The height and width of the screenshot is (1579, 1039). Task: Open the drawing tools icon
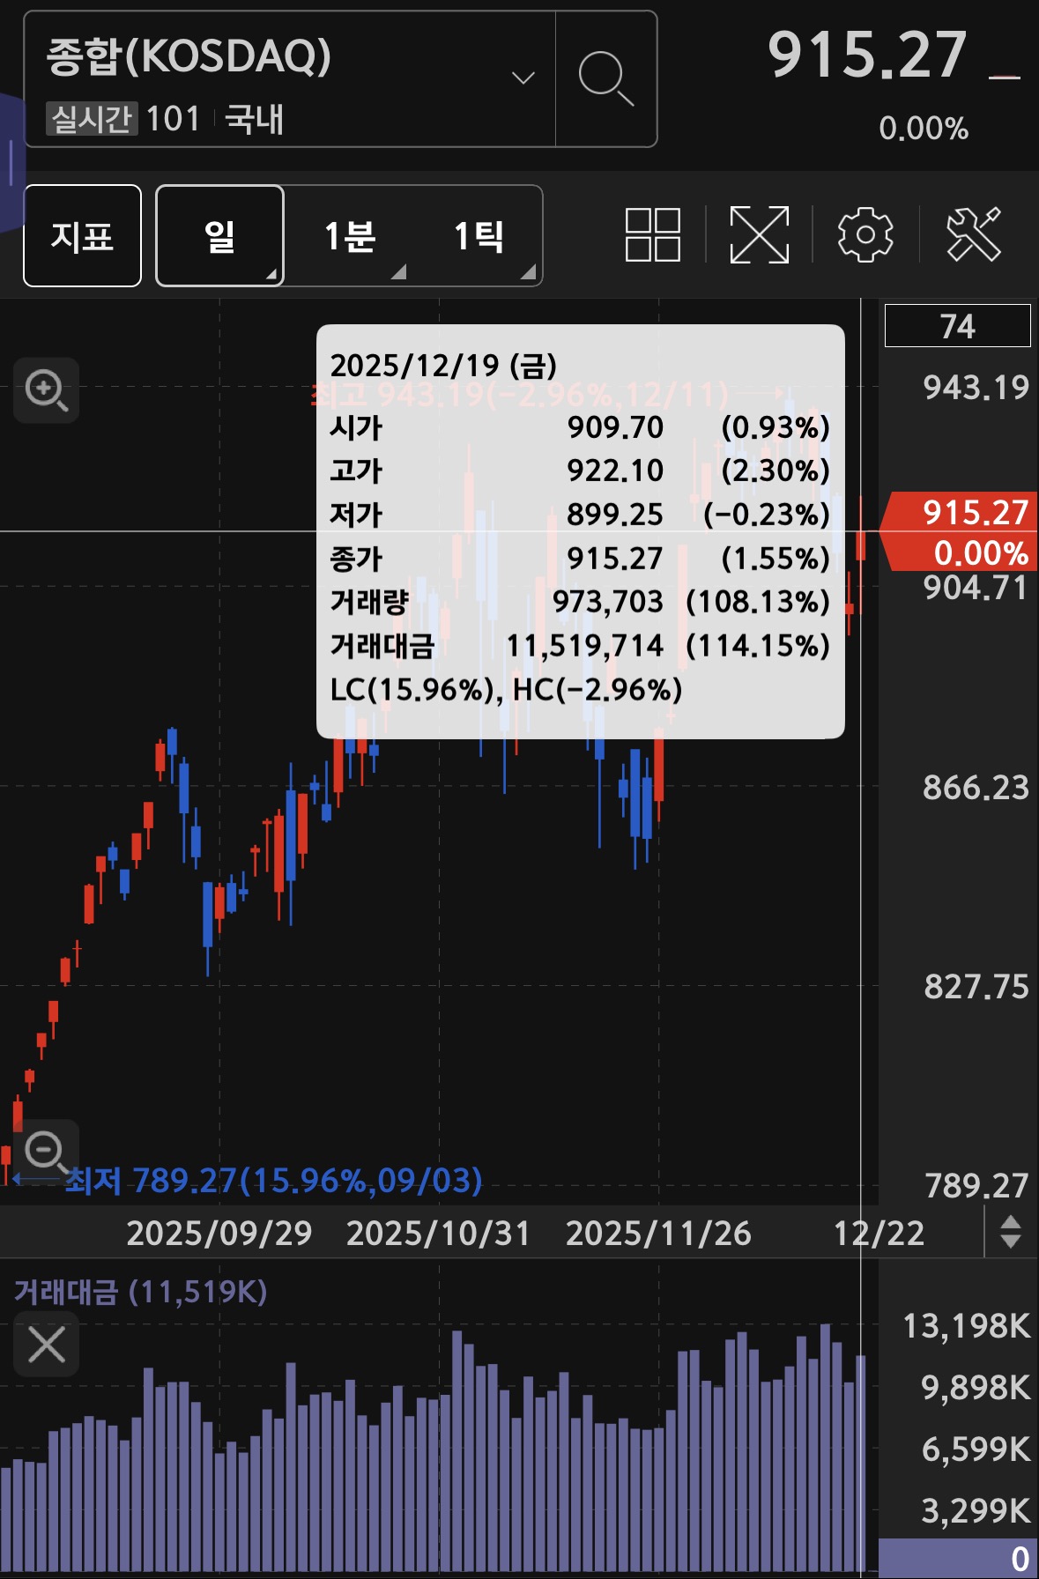pyautogui.click(x=973, y=235)
